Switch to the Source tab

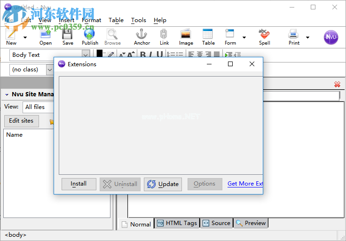(x=217, y=223)
